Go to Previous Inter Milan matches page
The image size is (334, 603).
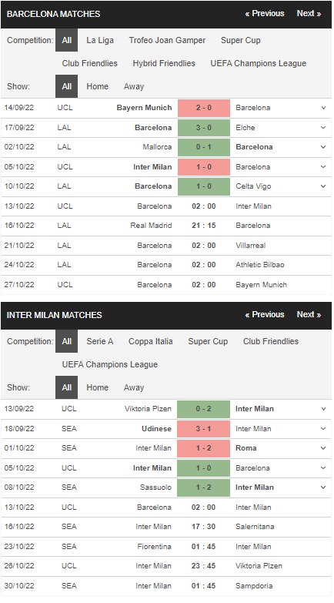pyautogui.click(x=265, y=314)
